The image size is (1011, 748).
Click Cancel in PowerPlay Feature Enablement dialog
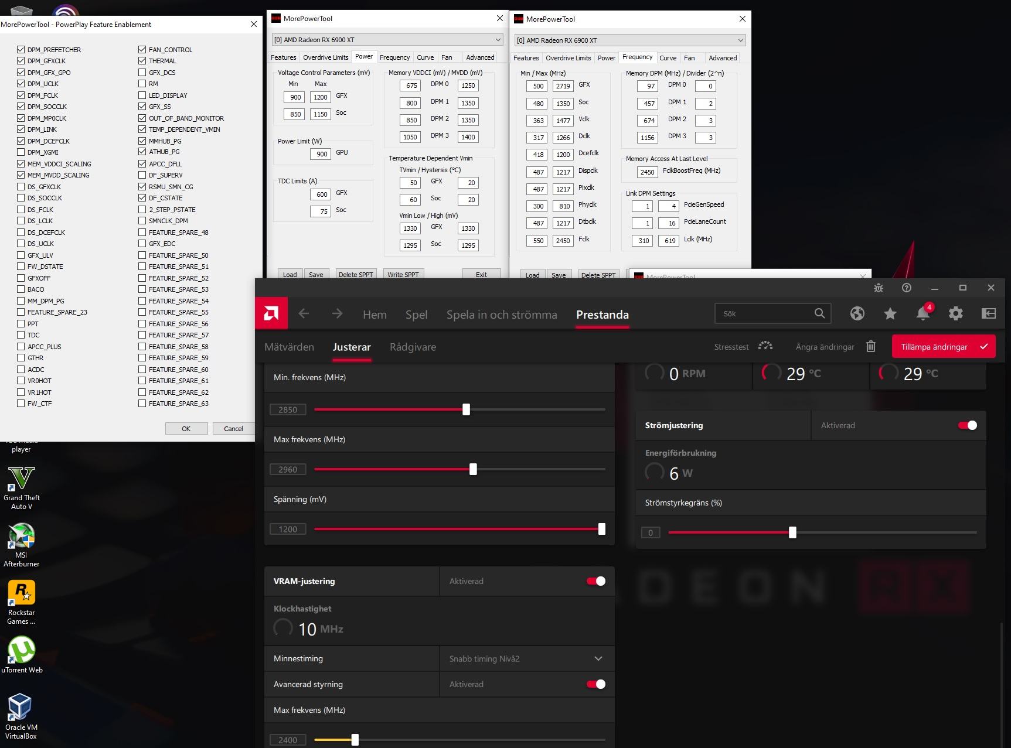(233, 428)
